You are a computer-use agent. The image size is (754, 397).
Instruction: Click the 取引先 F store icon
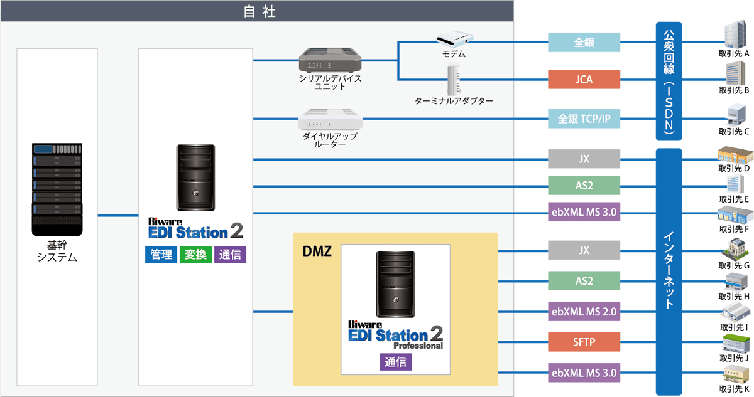pos(735,214)
